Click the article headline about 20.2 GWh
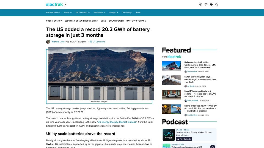 (98, 32)
